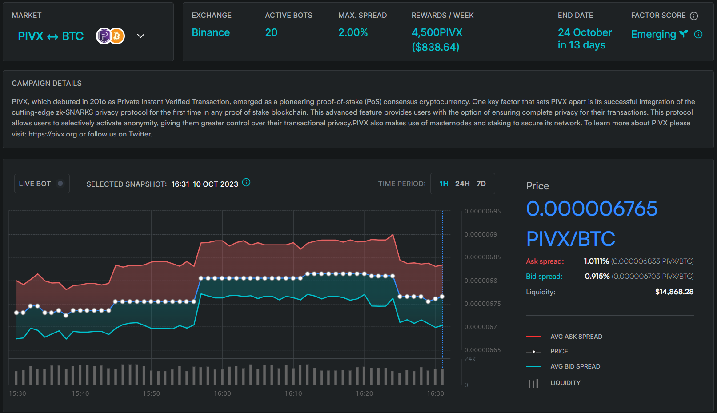Image resolution: width=717 pixels, height=413 pixels.
Task: Expand the market pair dropdown chevron
Action: 141,36
